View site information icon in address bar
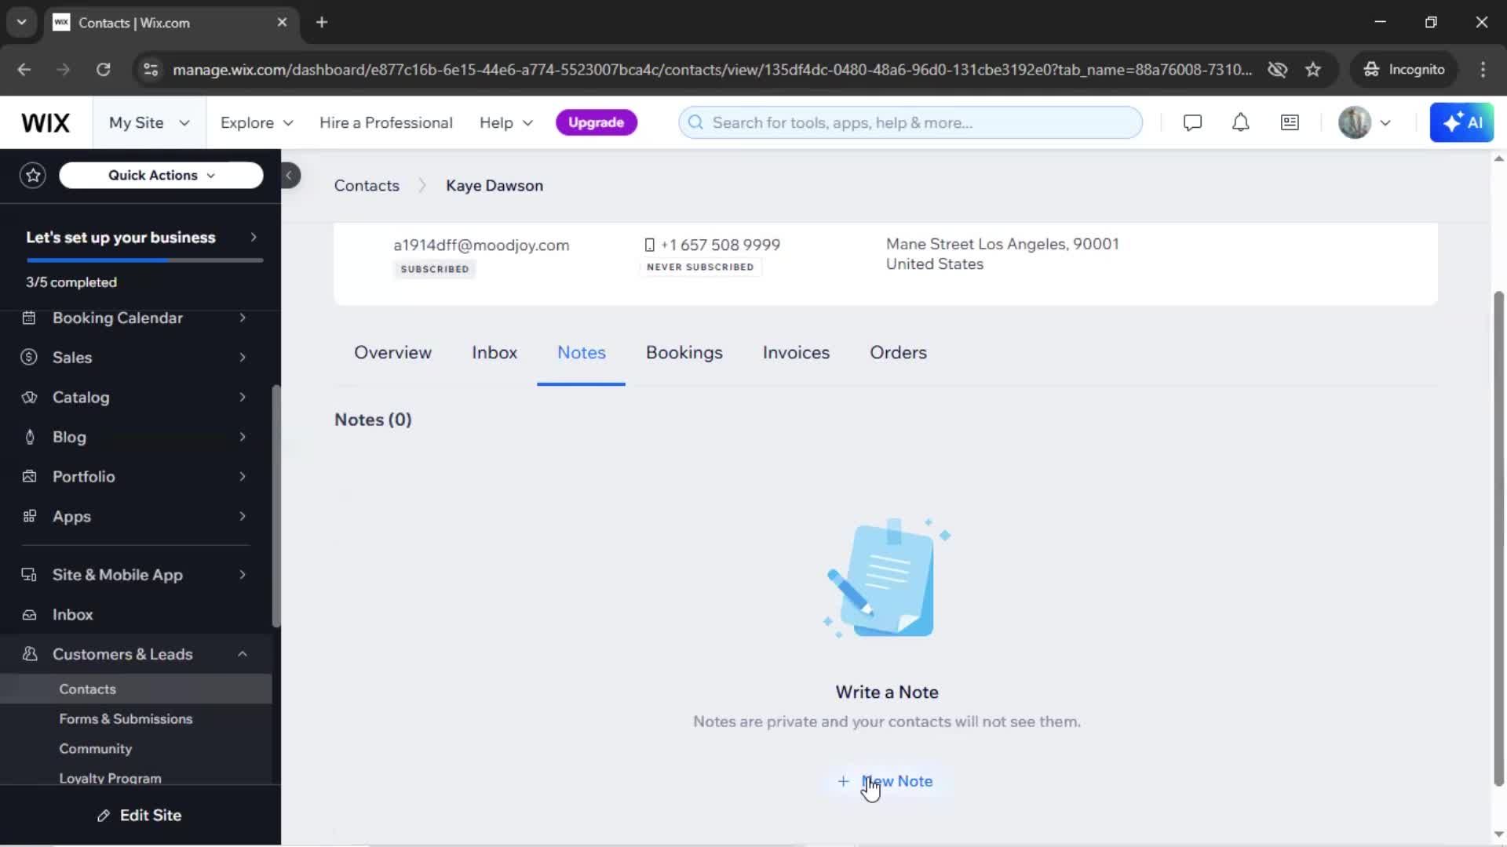This screenshot has height=847, width=1507. click(x=151, y=70)
